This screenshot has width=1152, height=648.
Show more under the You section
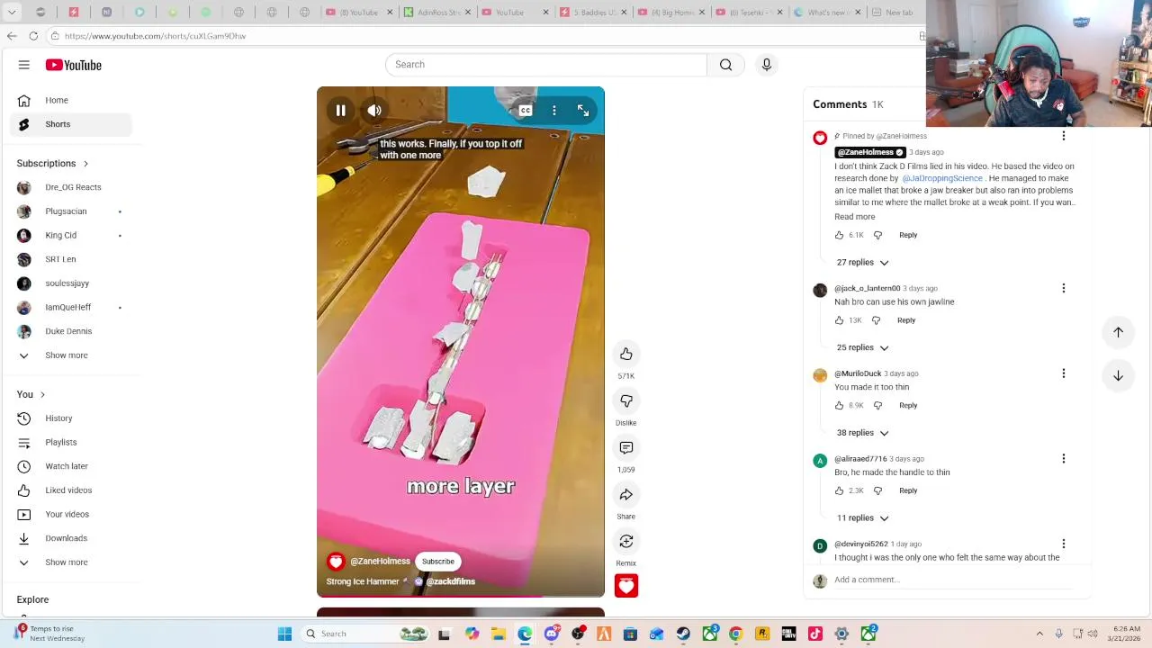coord(71,562)
